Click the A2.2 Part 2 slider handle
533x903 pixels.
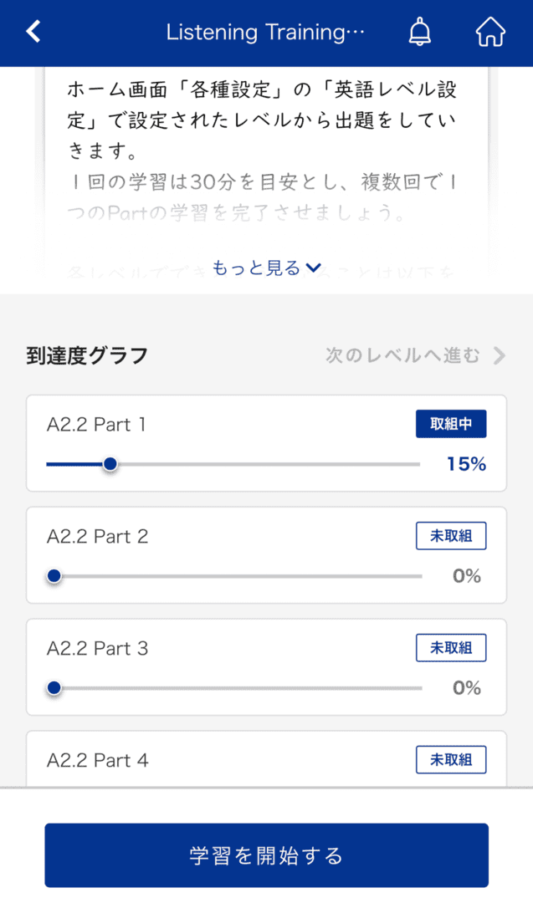coord(54,576)
